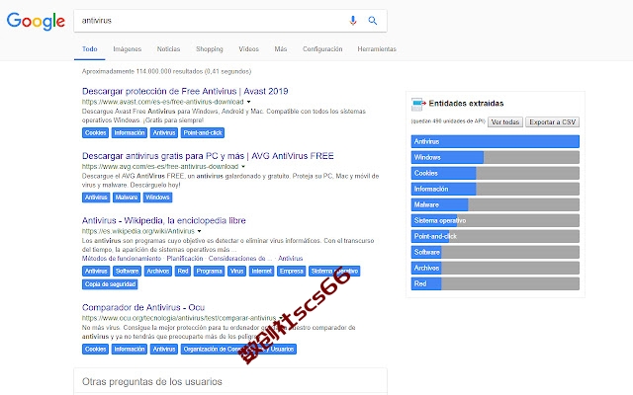Click Software tag under the Wikipedia result
Viewport: 633px width, 395px height.
click(127, 272)
